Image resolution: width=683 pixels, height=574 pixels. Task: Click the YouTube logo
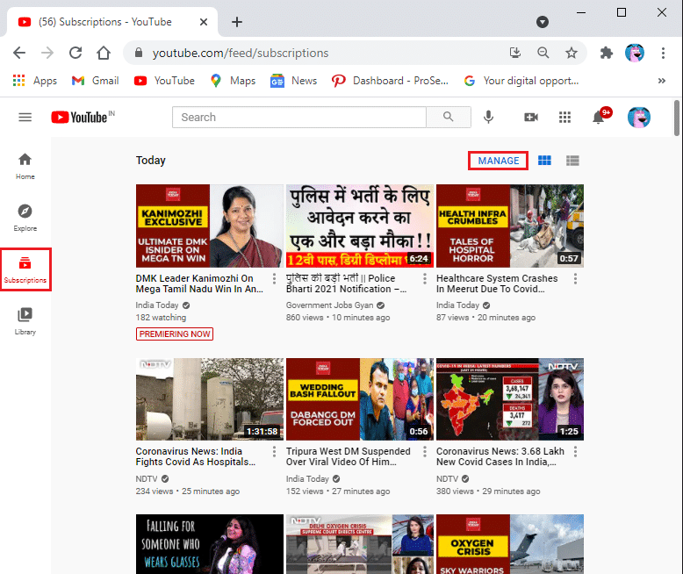(77, 117)
